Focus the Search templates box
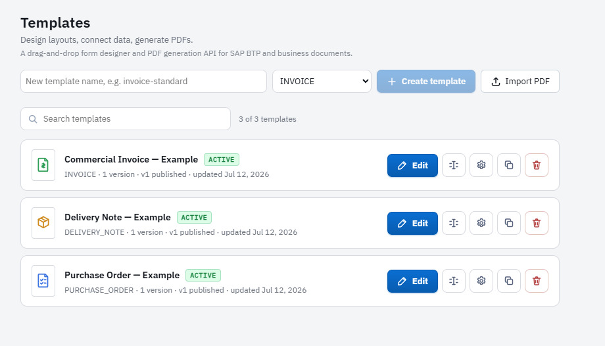The height and width of the screenshot is (346, 605). (x=126, y=119)
